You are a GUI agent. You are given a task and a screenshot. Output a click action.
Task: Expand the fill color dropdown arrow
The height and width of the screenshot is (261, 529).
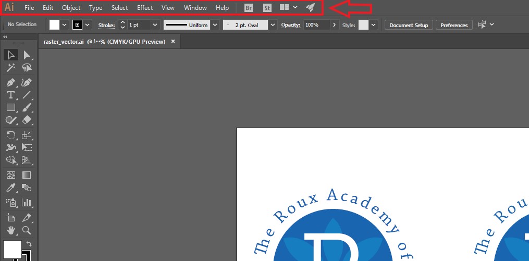click(65, 25)
